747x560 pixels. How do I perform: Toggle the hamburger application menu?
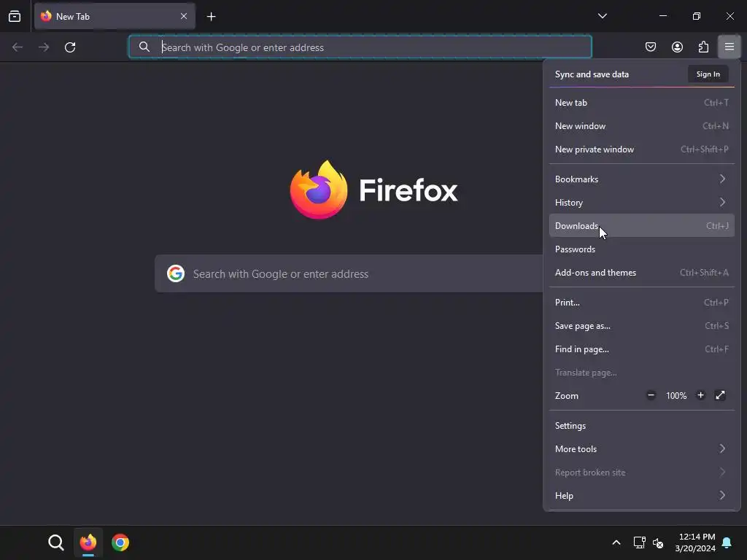[729, 47]
